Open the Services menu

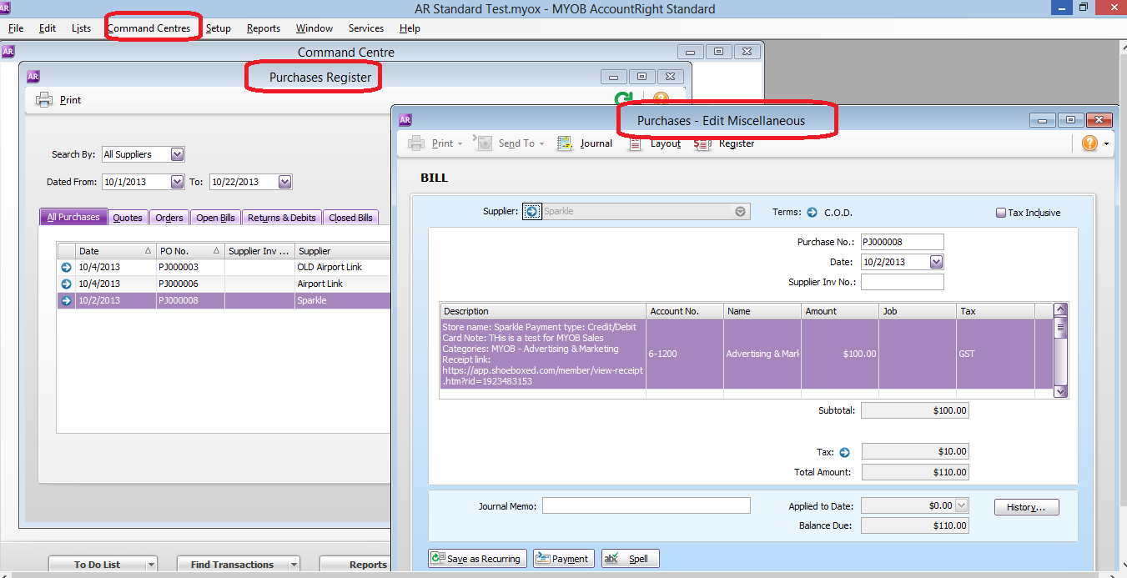pos(366,28)
